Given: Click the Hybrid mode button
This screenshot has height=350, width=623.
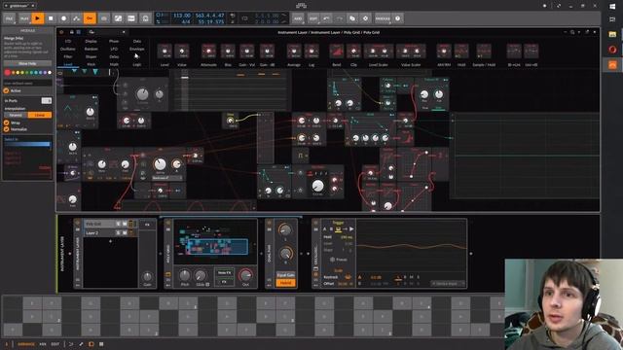Looking at the screenshot, I should (285, 283).
